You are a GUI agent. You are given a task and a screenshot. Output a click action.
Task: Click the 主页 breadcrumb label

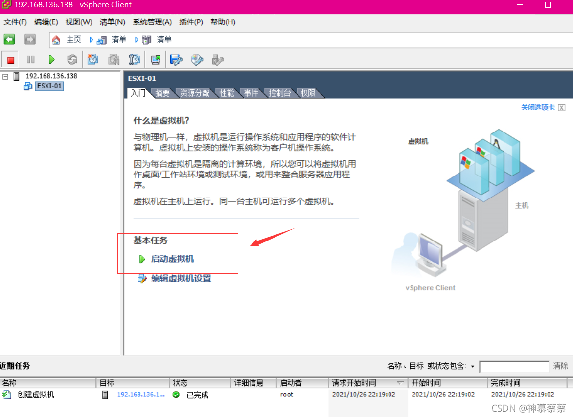(x=74, y=40)
